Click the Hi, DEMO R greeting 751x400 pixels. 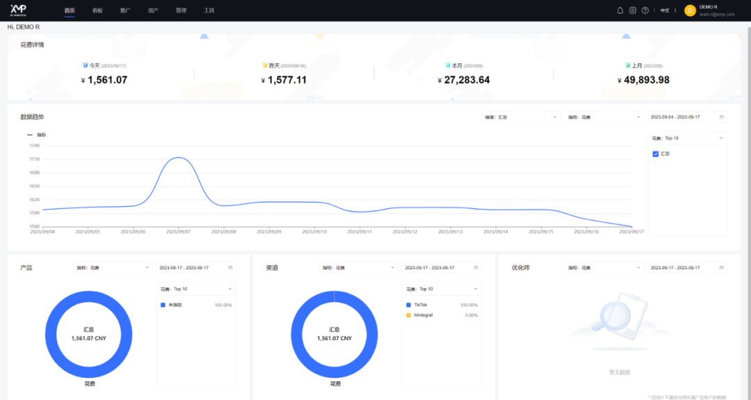tap(24, 27)
